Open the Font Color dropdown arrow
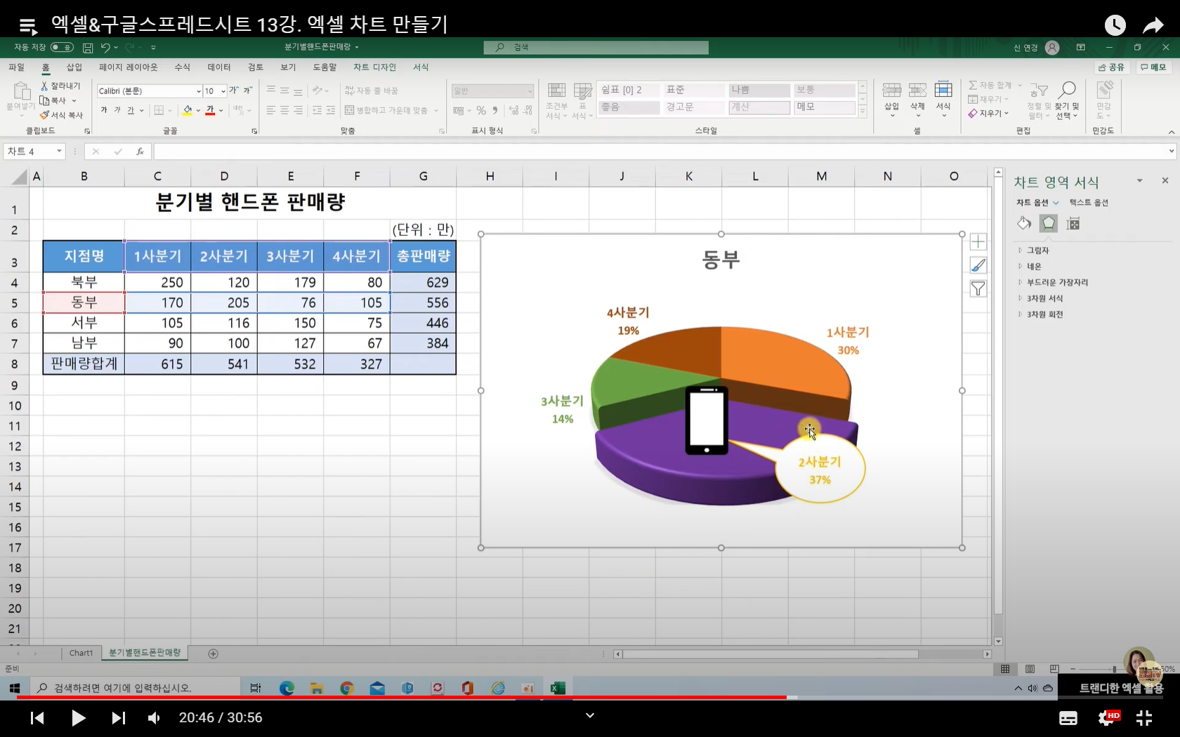Viewport: 1180px width, 737px height. click(221, 111)
